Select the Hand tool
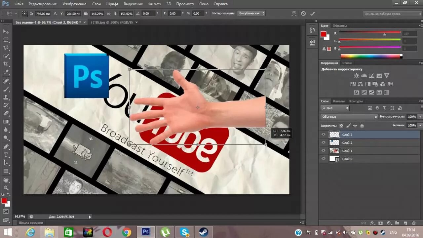This screenshot has height=238, width=423. coord(6,180)
